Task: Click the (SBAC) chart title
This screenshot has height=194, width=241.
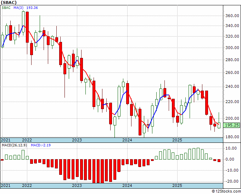Action: coord(9,2)
